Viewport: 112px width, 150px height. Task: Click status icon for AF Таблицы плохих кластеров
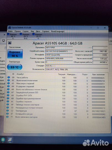click(x=8, y=104)
